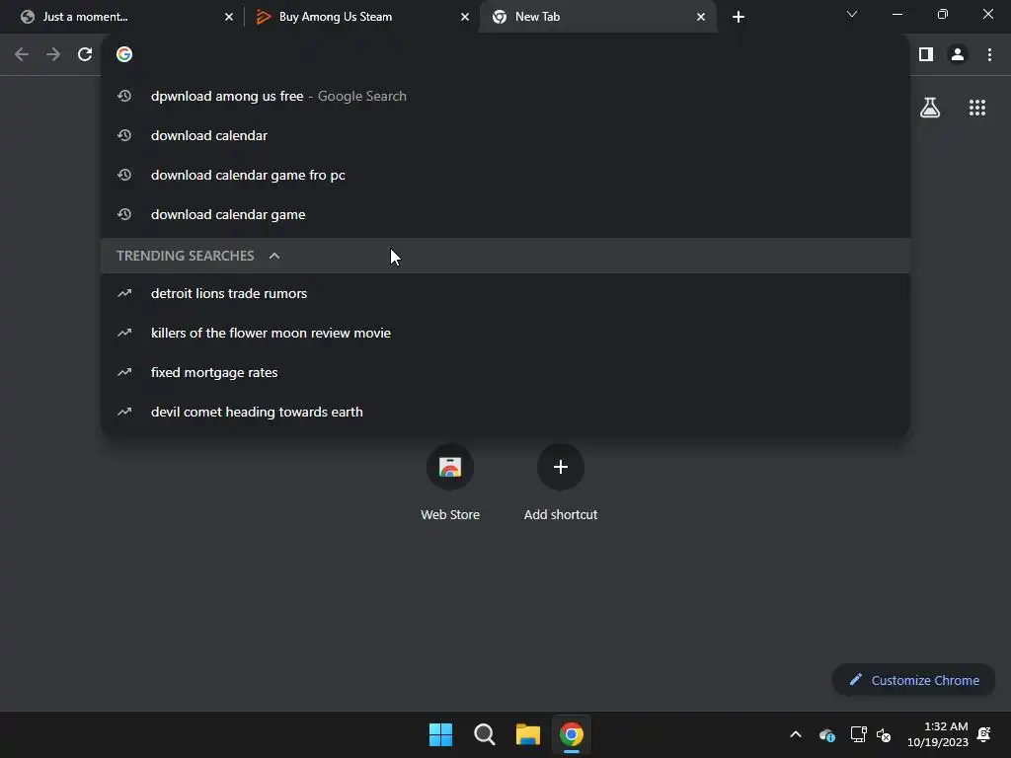Select trending 'fixed mortgage rates'
This screenshot has height=758, width=1011.
(x=505, y=372)
